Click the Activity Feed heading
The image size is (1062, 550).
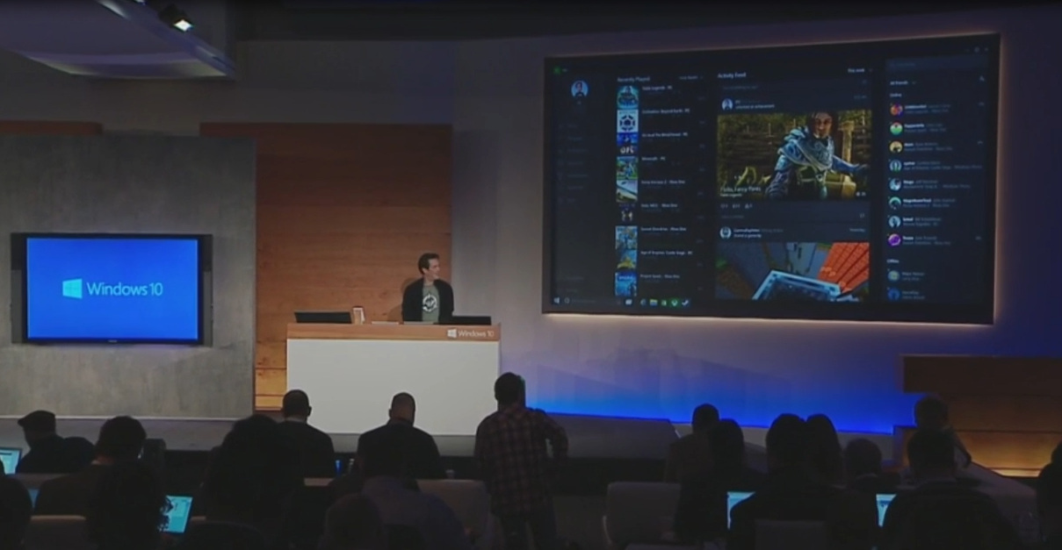click(731, 76)
